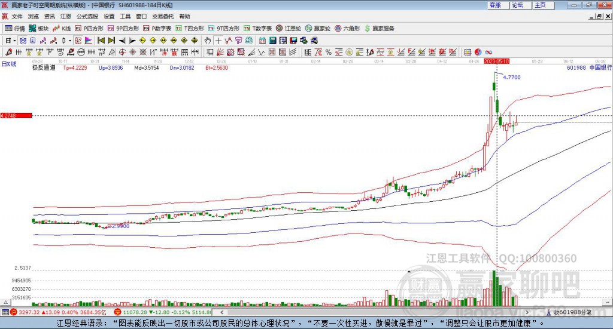The height and width of the screenshot is (329, 613).
Task: Jump to first bar with skip-back icon
Action: pos(101,41)
